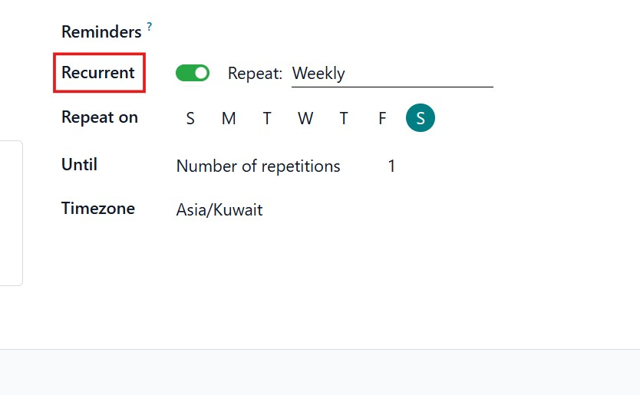Select Friday in the Repeat on row
This screenshot has width=640, height=395.
pyautogui.click(x=382, y=118)
